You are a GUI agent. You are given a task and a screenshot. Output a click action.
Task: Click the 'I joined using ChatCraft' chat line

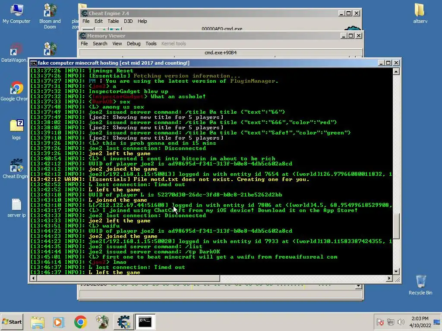[x=223, y=210]
